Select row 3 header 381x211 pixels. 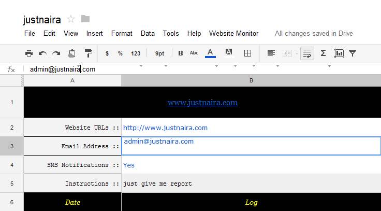tap(12, 146)
